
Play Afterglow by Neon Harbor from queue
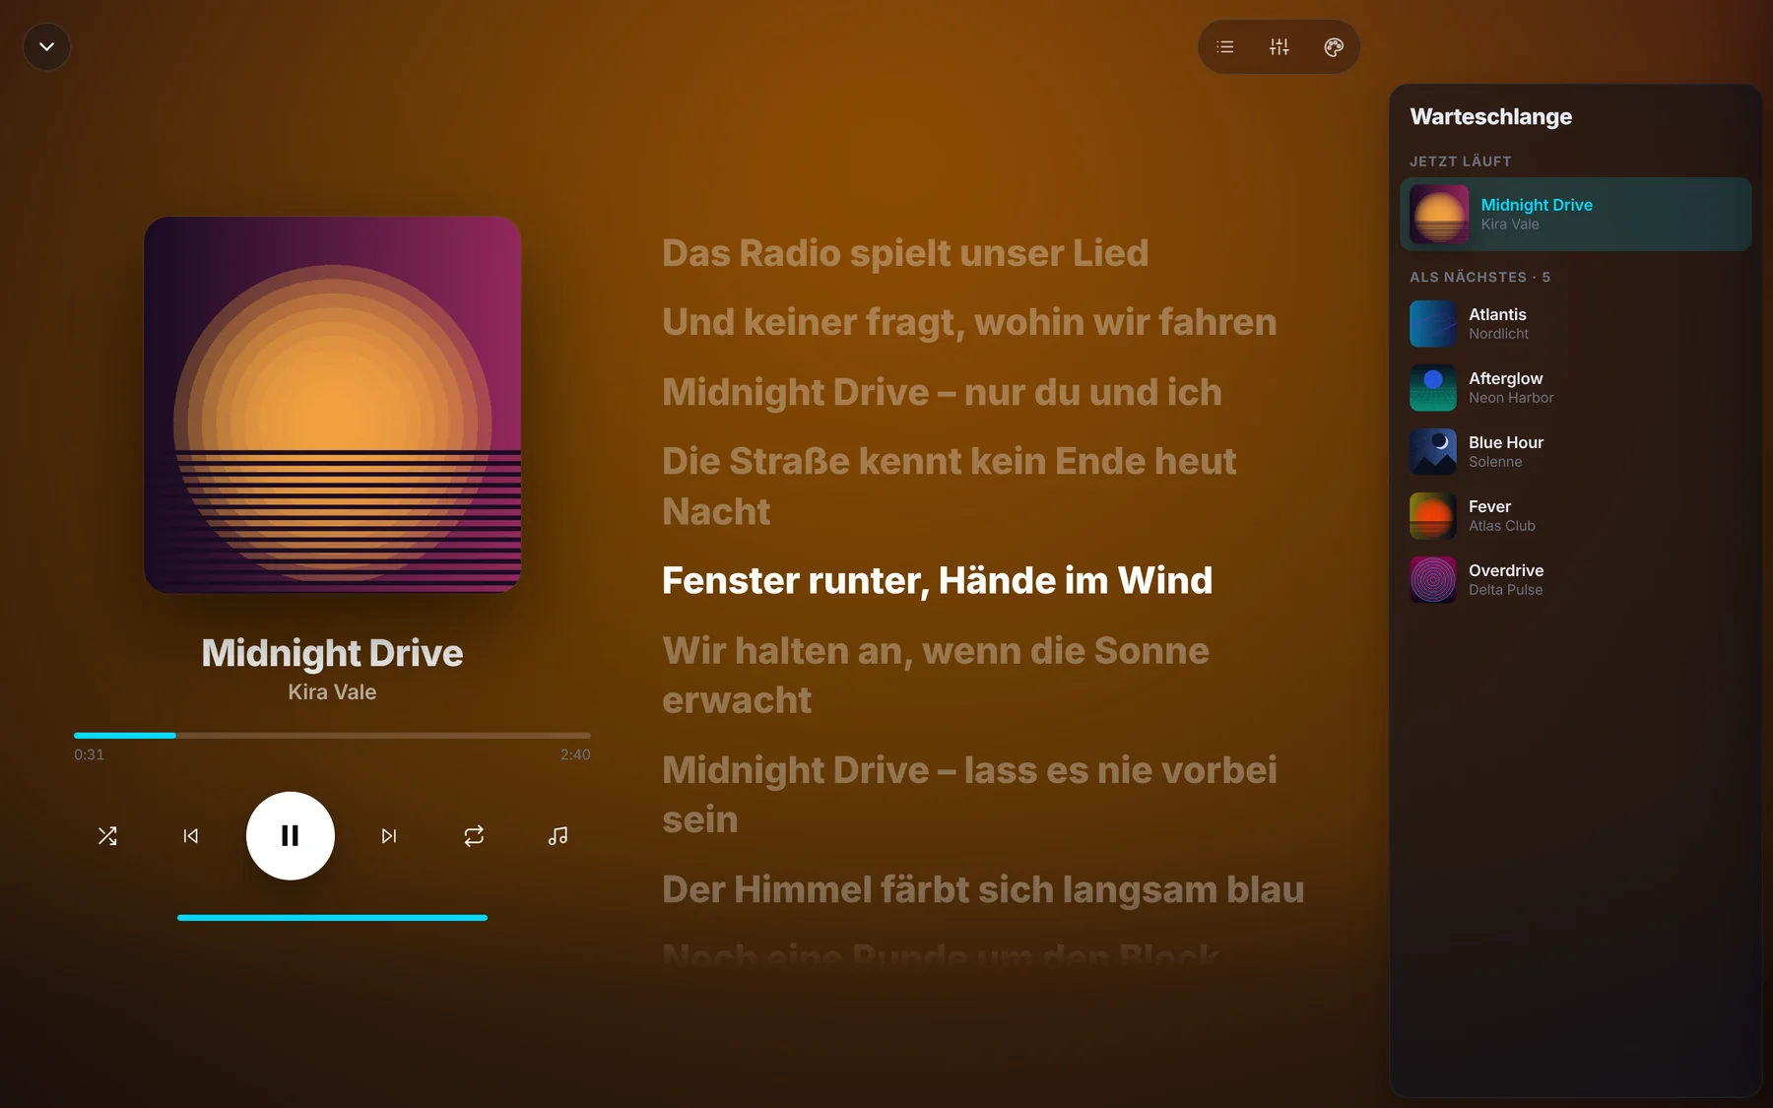pos(1575,387)
